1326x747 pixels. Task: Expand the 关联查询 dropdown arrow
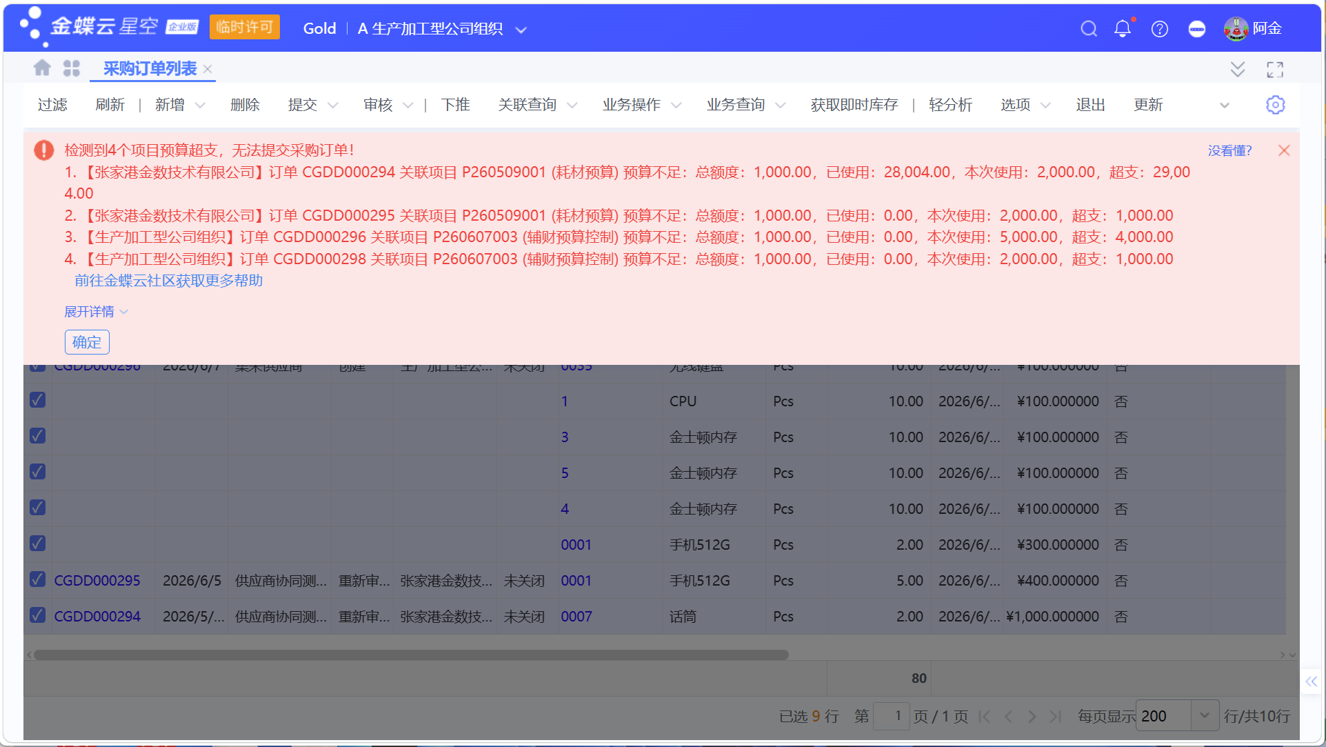pyautogui.click(x=572, y=106)
